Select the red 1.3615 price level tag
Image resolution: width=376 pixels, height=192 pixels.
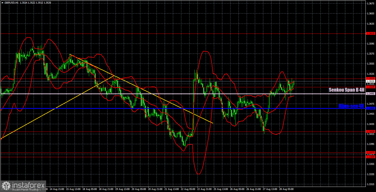pyautogui.click(x=371, y=34)
